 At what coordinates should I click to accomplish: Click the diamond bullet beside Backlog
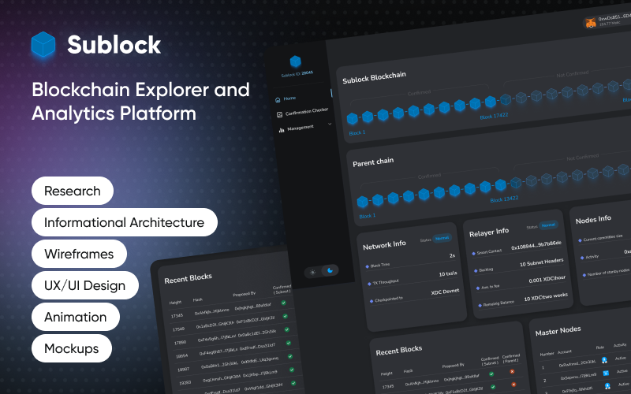476,271
